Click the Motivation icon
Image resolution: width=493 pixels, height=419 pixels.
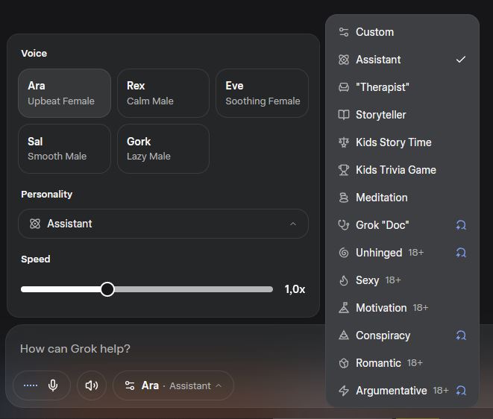(344, 308)
